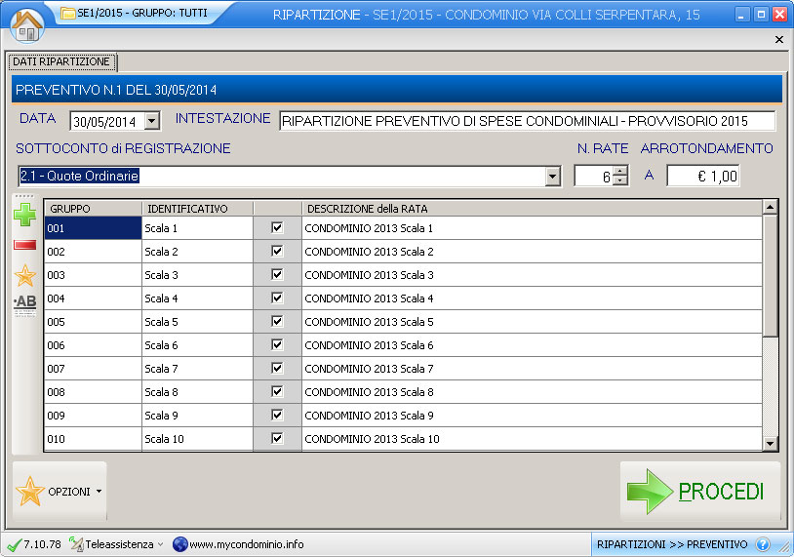Open Teleassistenza from the status bar
Image resolution: width=794 pixels, height=557 pixels.
click(117, 544)
